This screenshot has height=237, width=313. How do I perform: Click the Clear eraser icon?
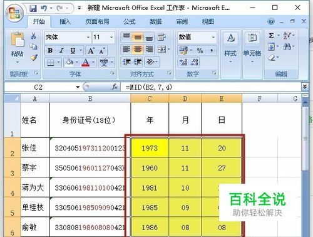[272, 57]
